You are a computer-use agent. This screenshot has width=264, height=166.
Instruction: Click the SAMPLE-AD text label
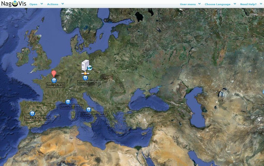coord(55,85)
